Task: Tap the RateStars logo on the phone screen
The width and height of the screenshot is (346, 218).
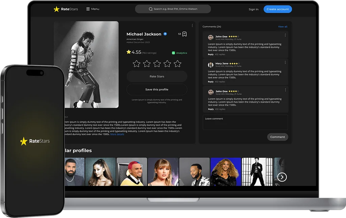Action: coord(35,141)
